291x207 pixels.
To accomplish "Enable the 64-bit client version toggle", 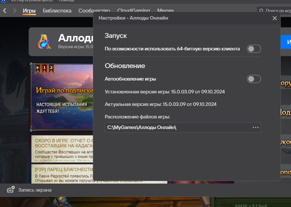I will [254, 49].
